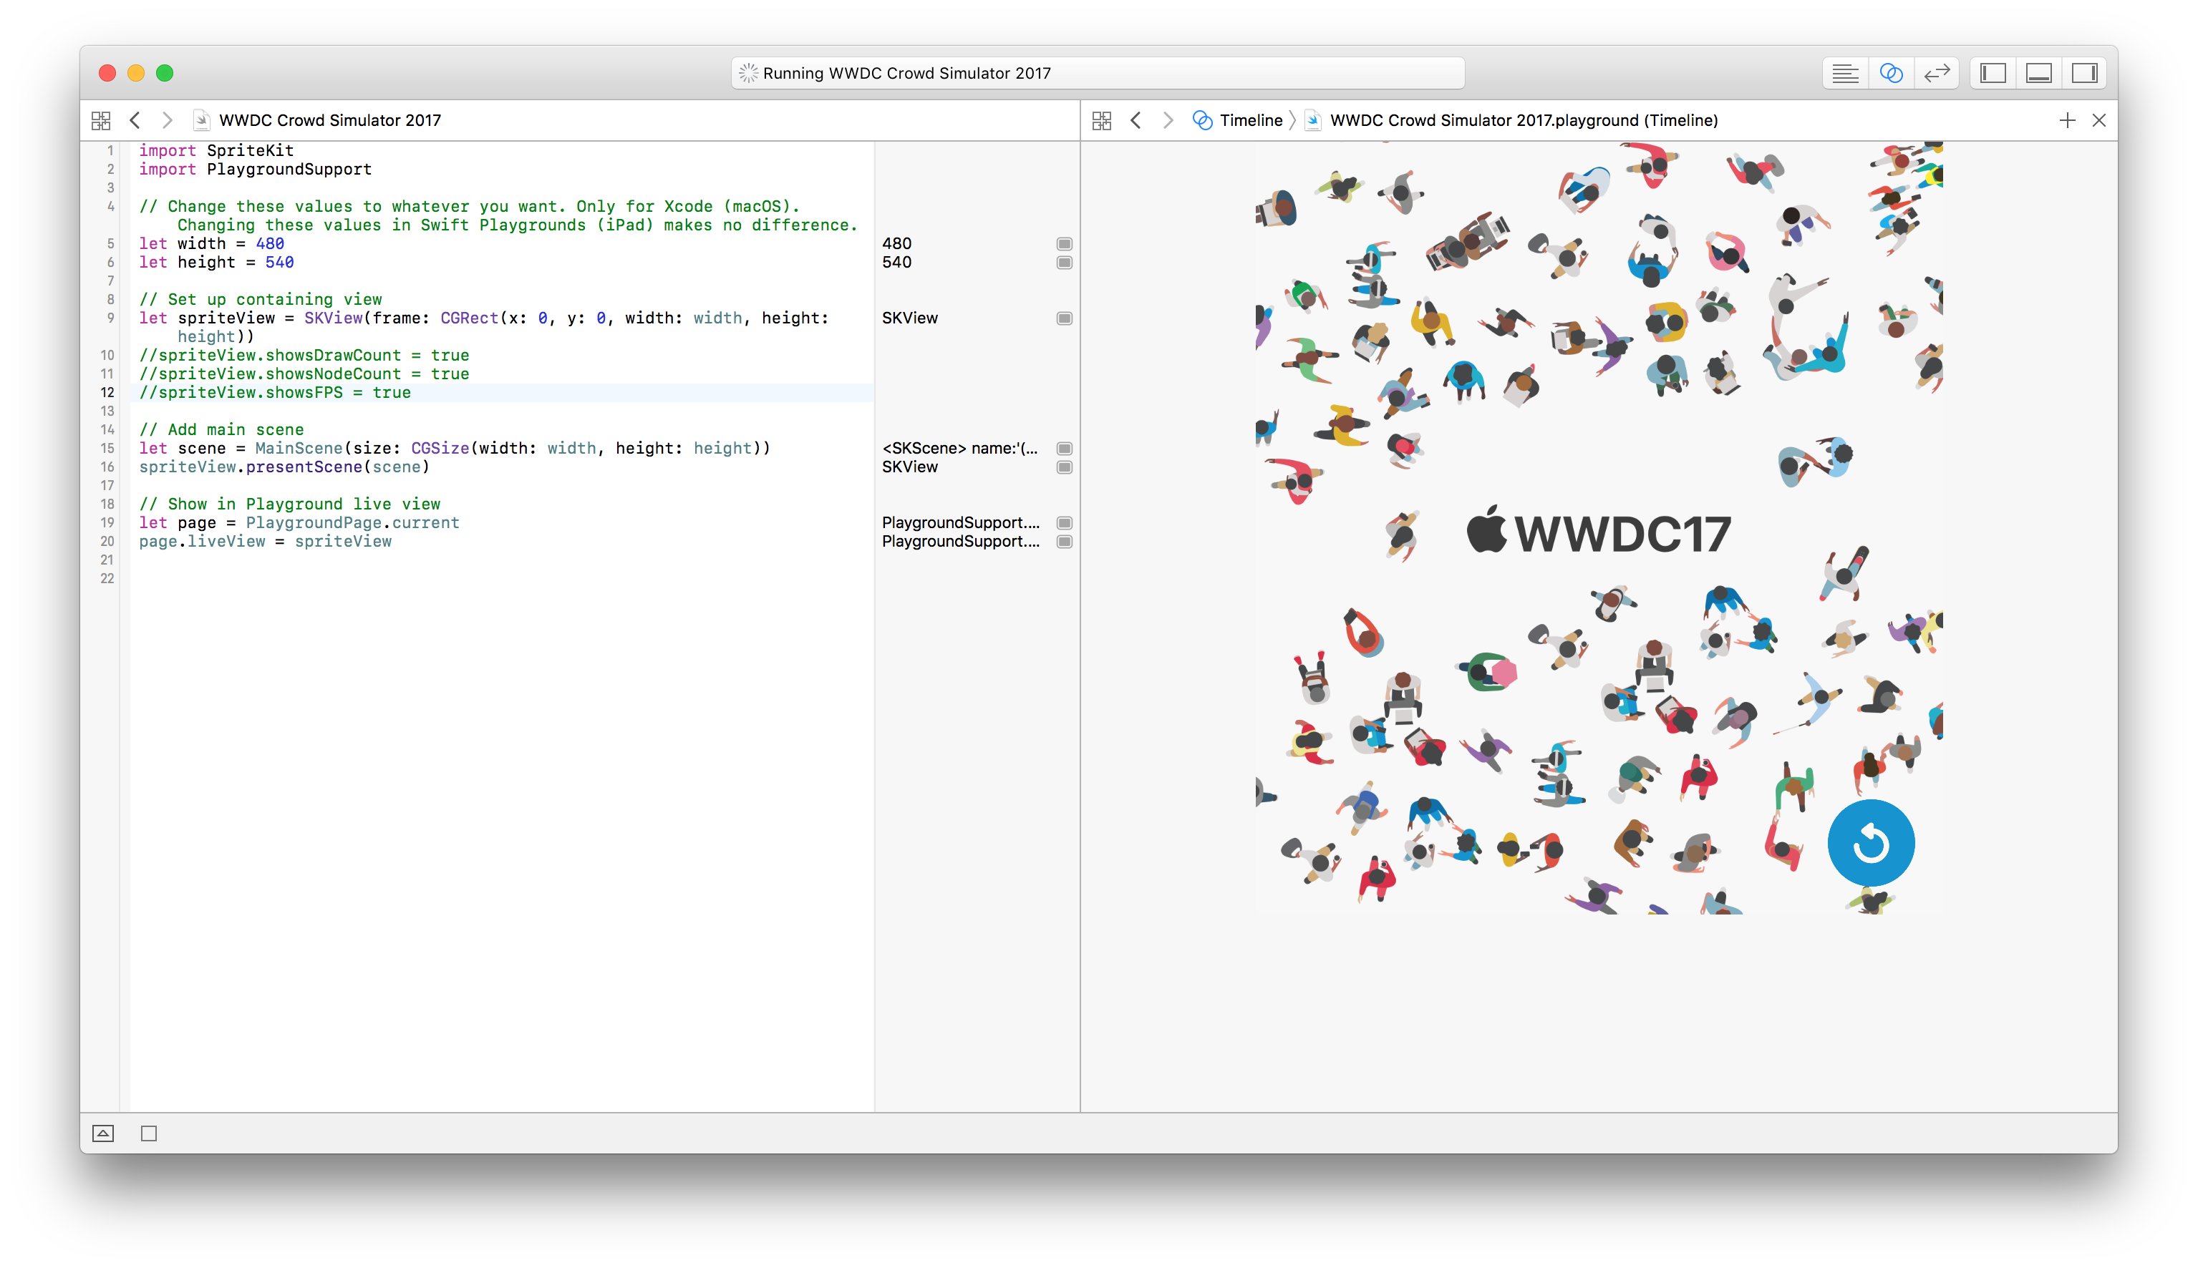Toggle the utilities inspector panel
2198x1268 pixels.
[x=2084, y=73]
